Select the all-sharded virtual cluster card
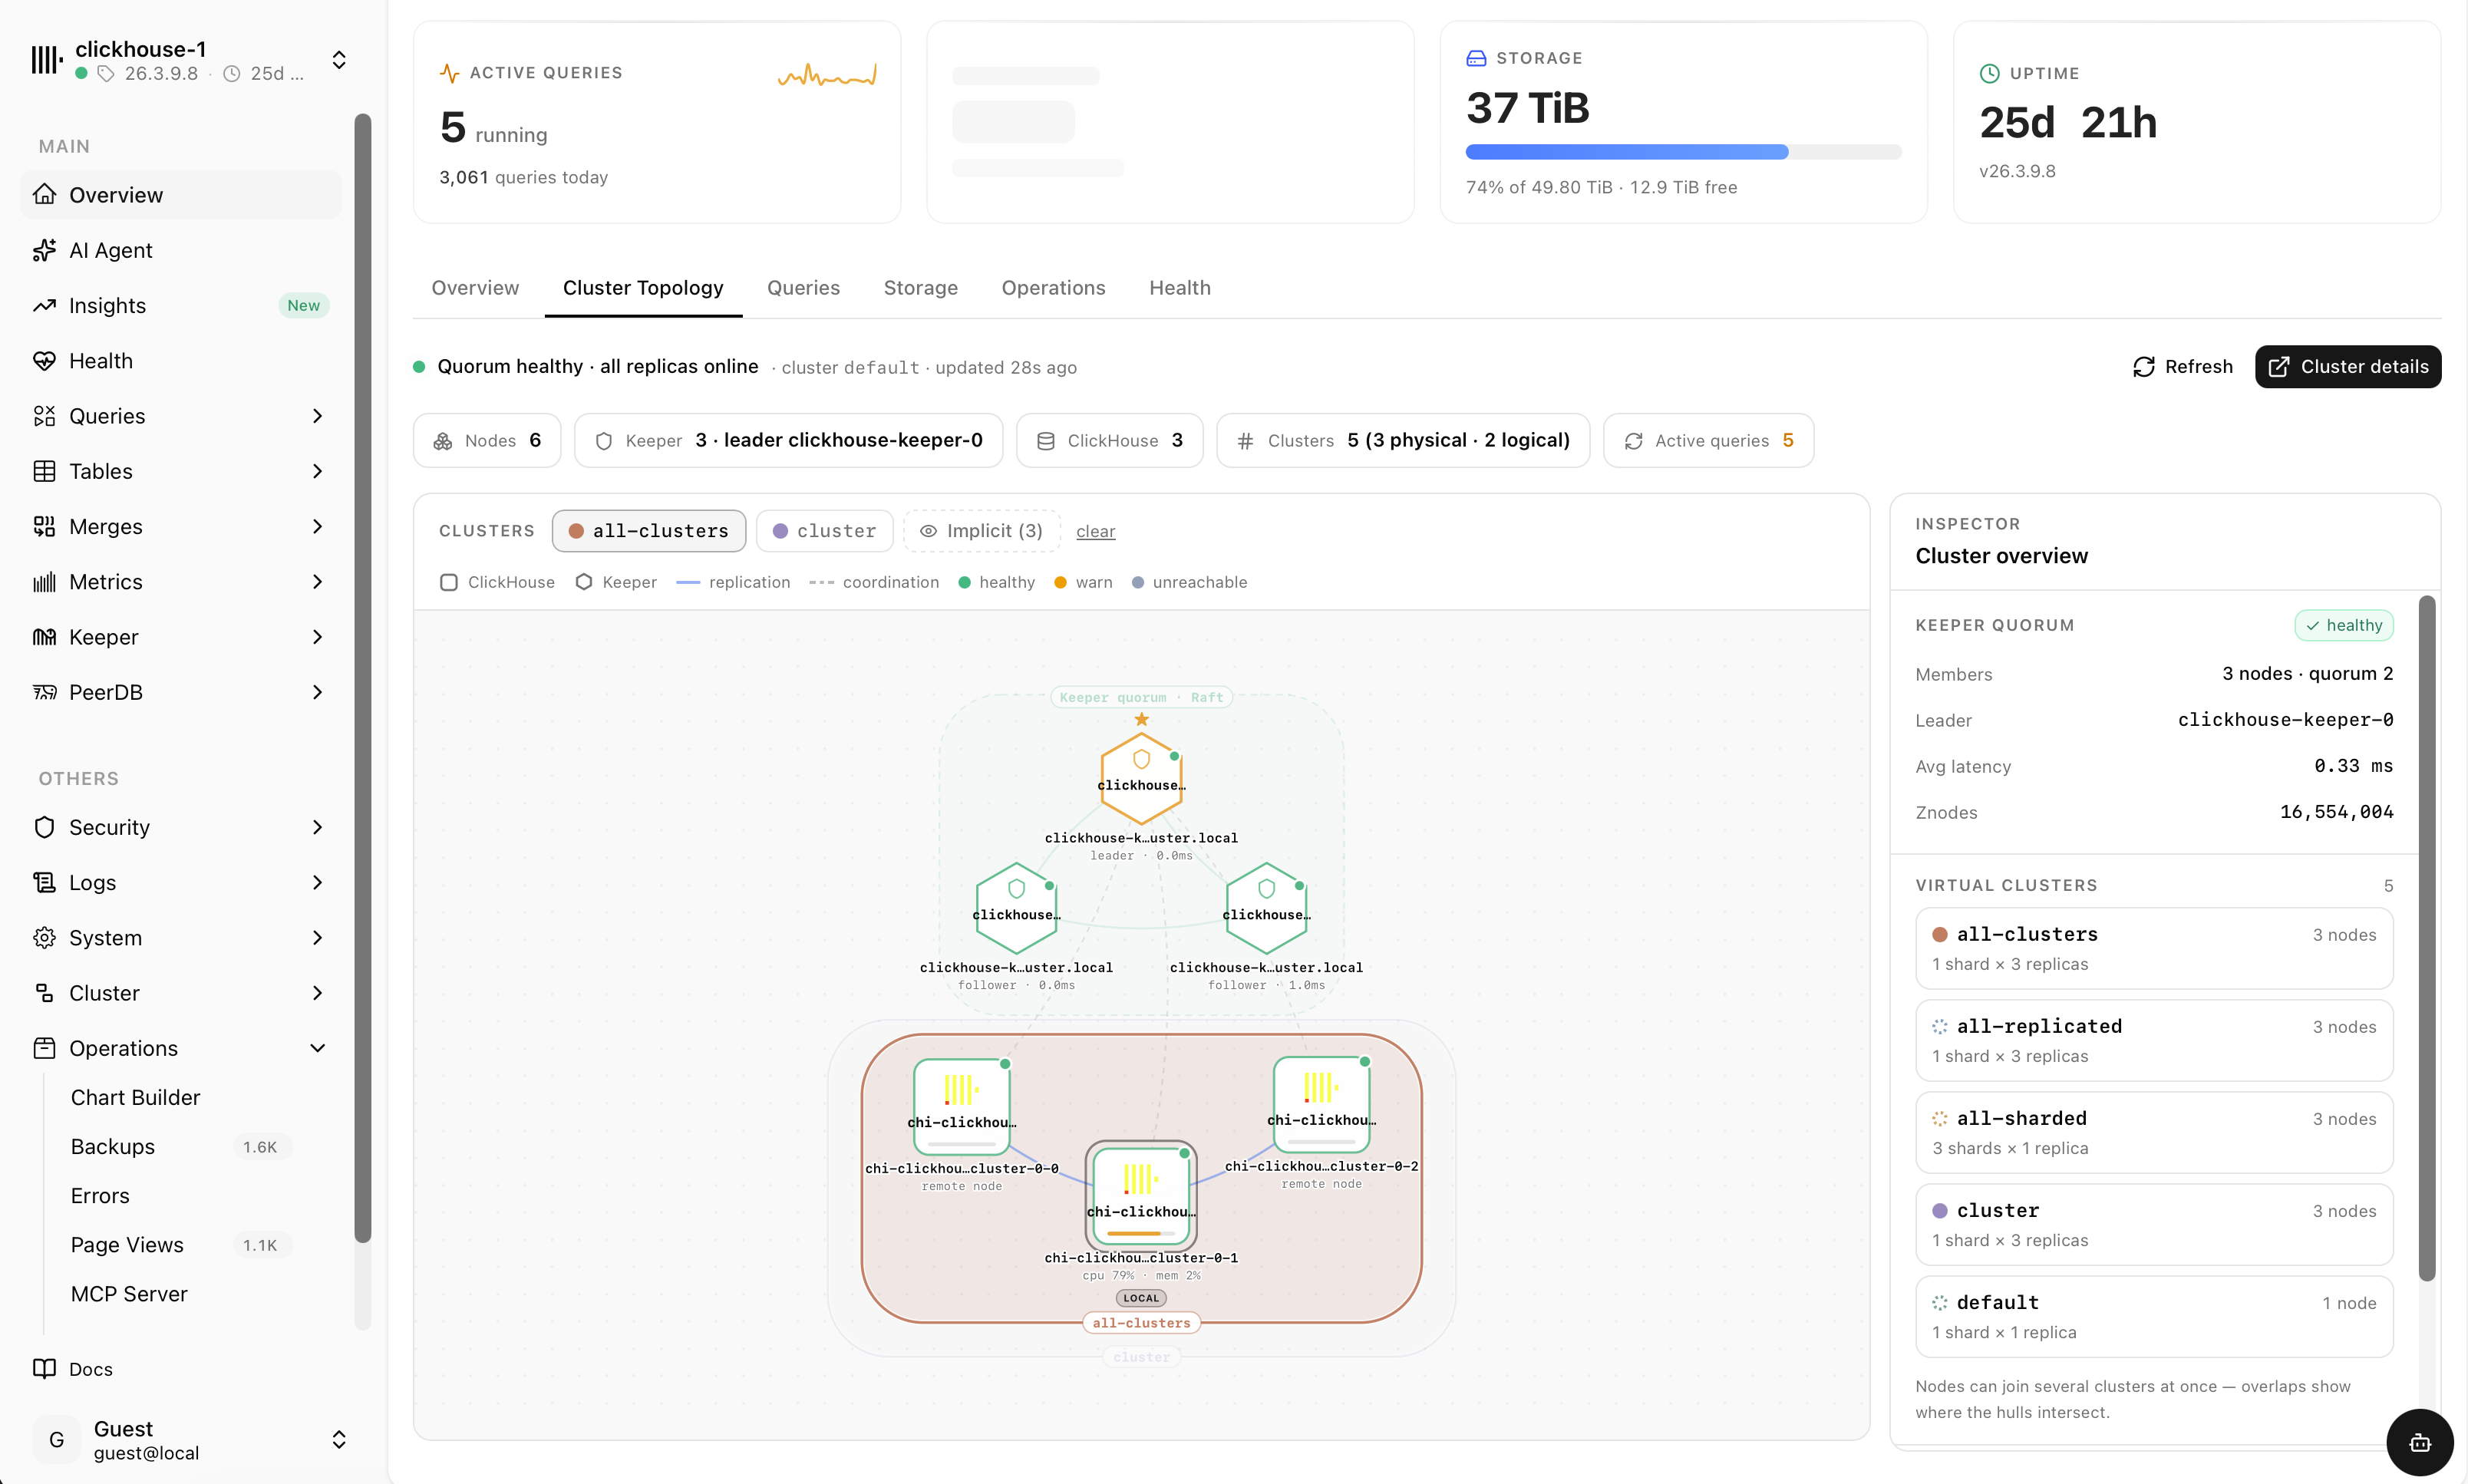The width and height of the screenshot is (2468, 1484). 2154,1132
